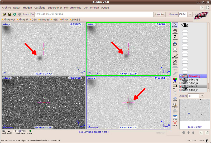Toggle the coordinate 'grid' icon
211x143 pixels.
coord(4,132)
